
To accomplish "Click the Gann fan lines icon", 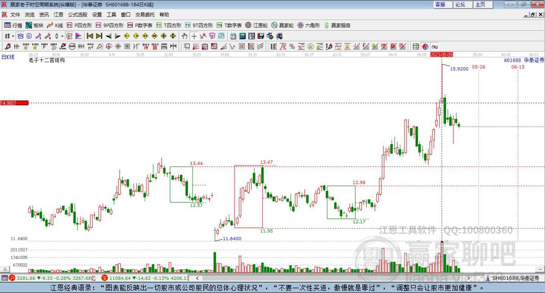I will pyautogui.click(x=195, y=46).
